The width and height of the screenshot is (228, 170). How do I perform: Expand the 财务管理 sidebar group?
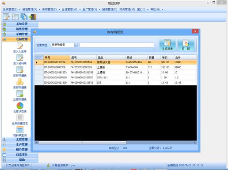pos(16,150)
